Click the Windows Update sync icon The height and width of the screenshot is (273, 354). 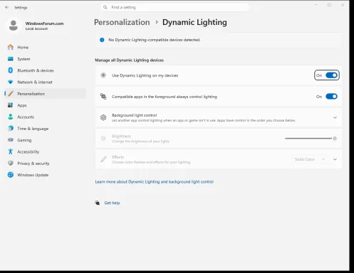(x=11, y=175)
